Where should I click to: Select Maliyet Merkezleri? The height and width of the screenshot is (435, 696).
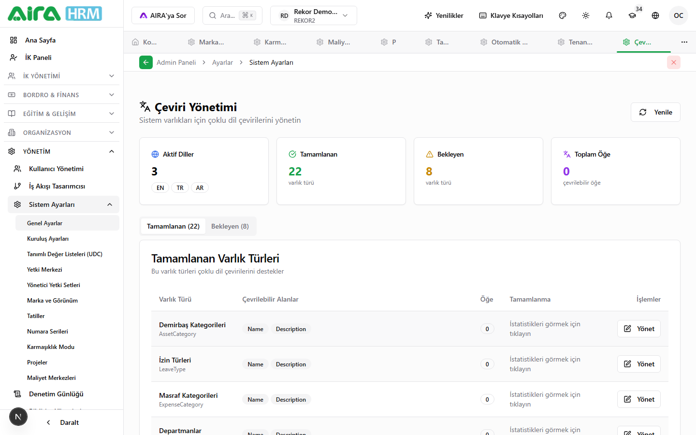pos(67,377)
